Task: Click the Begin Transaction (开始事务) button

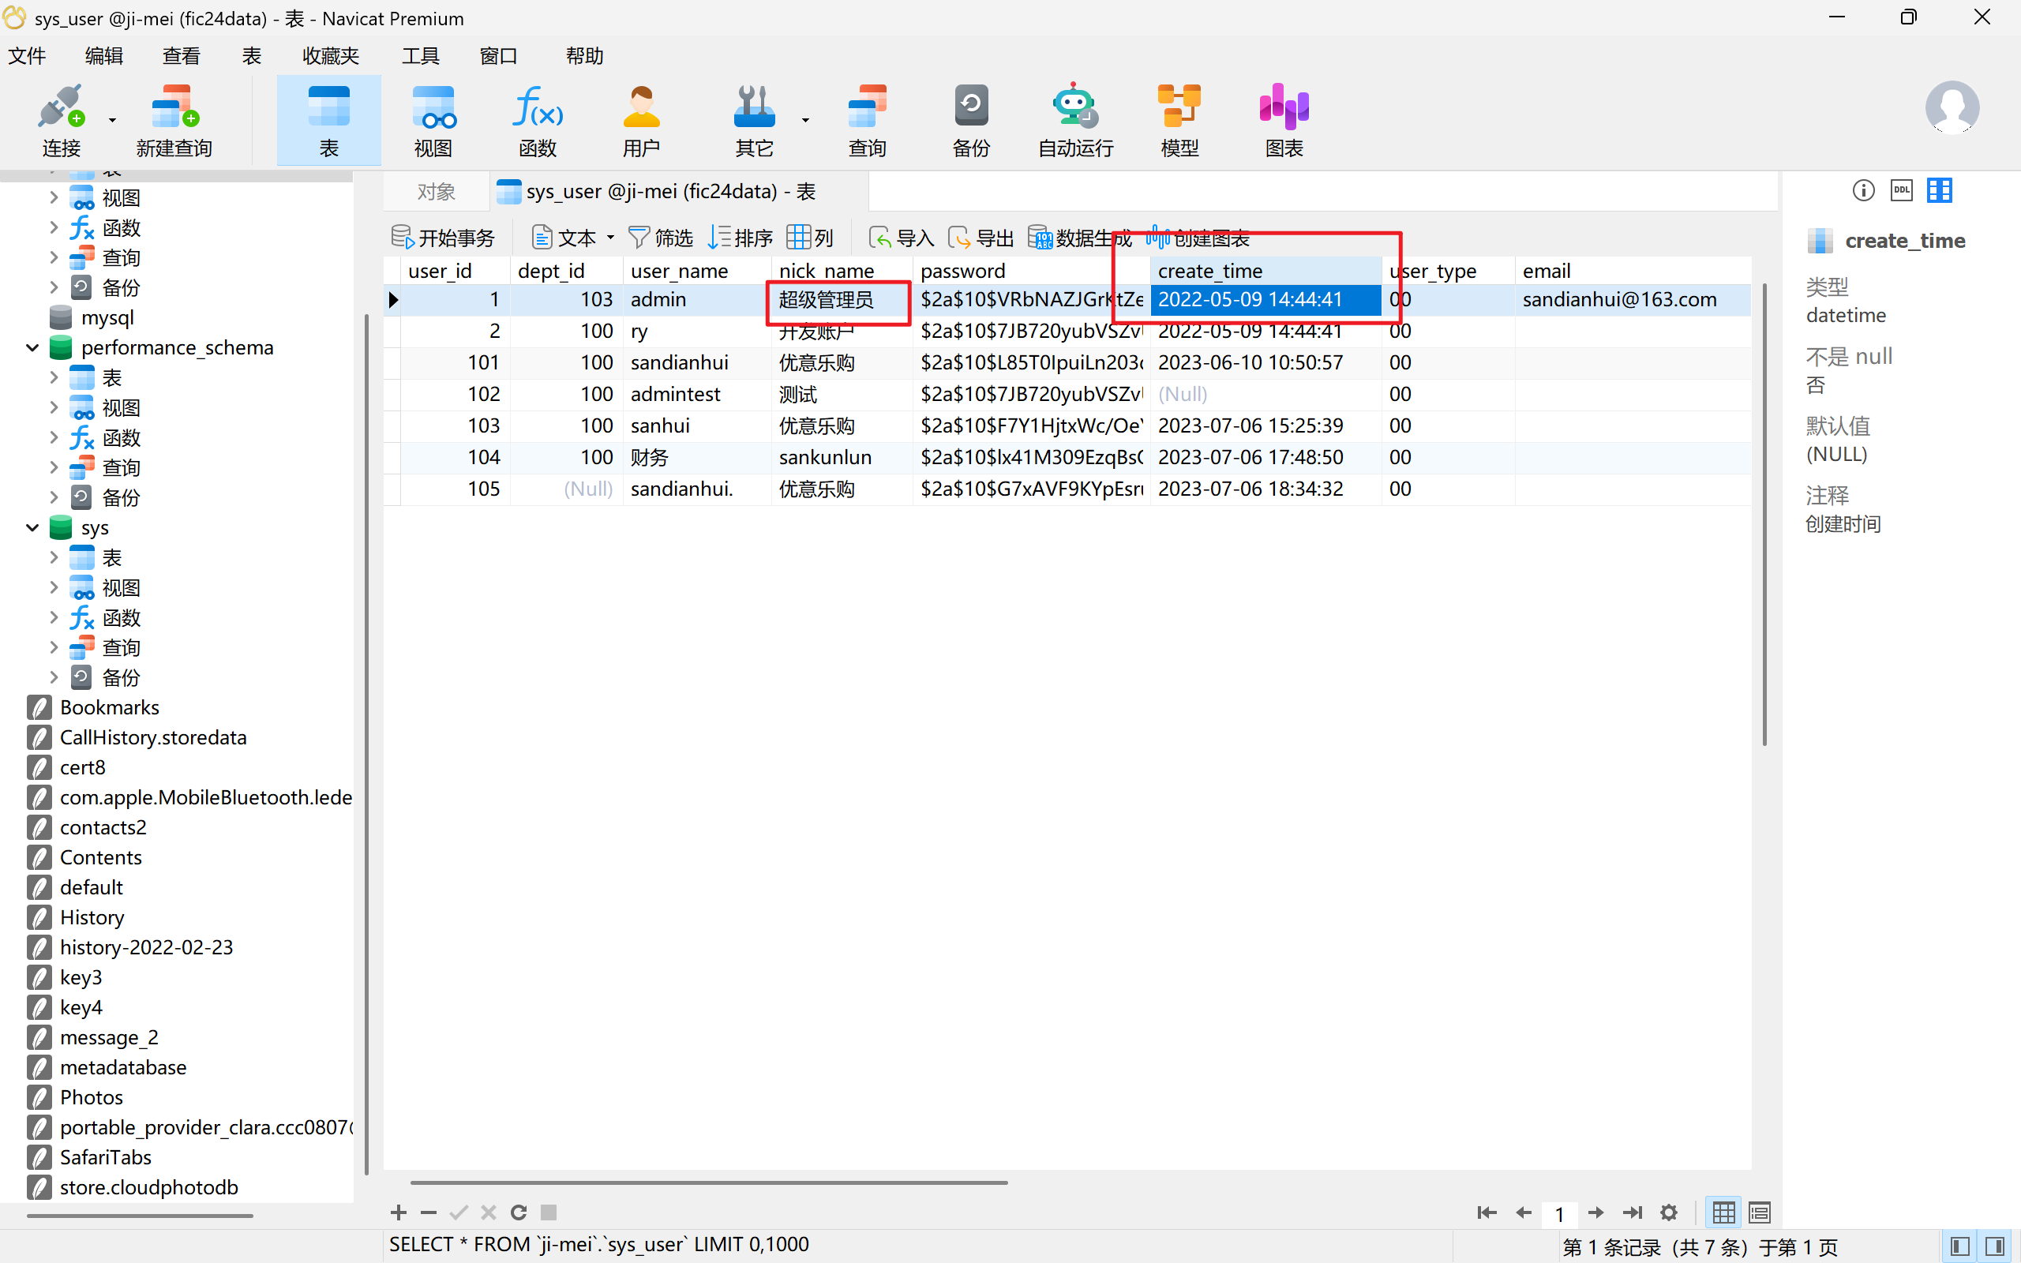Action: coord(444,238)
